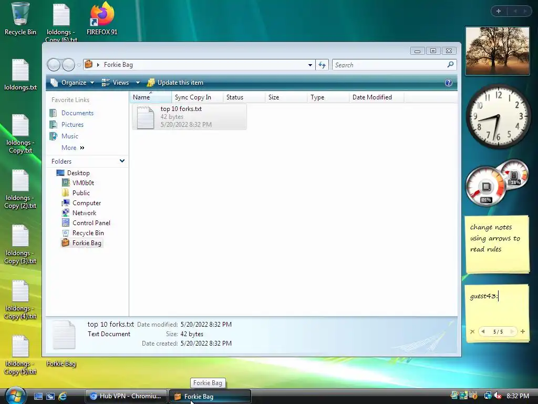Click Update this item

(175, 83)
